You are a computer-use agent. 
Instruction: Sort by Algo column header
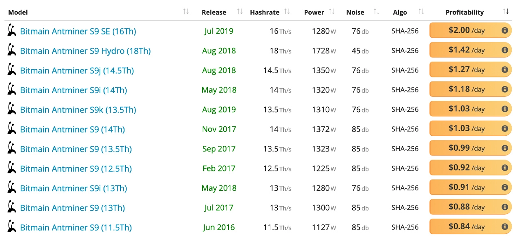[x=400, y=12]
